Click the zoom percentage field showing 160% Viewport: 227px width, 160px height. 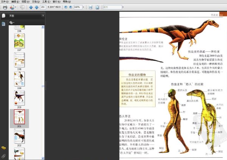pos(78,7)
